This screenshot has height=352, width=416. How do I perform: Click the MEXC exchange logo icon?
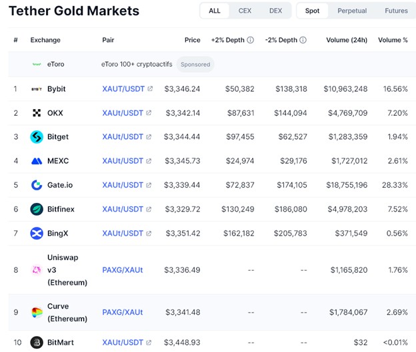(x=37, y=161)
